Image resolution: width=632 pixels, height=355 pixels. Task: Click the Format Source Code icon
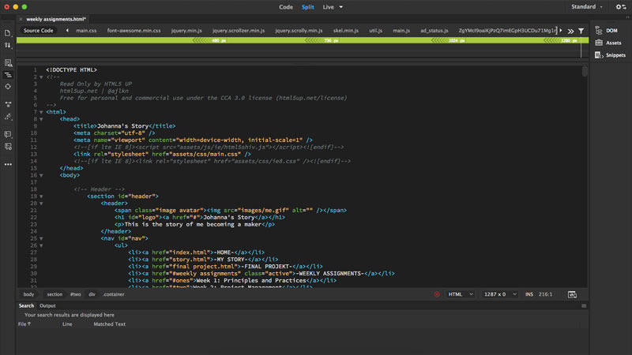(8, 116)
